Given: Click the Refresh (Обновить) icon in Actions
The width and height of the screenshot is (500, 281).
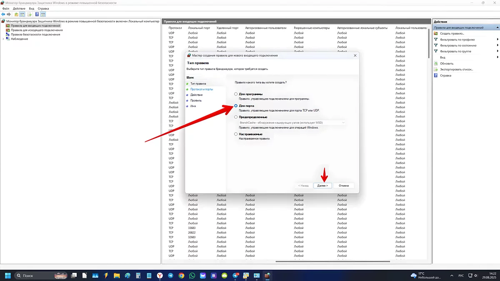Looking at the screenshot, I should pos(436,63).
